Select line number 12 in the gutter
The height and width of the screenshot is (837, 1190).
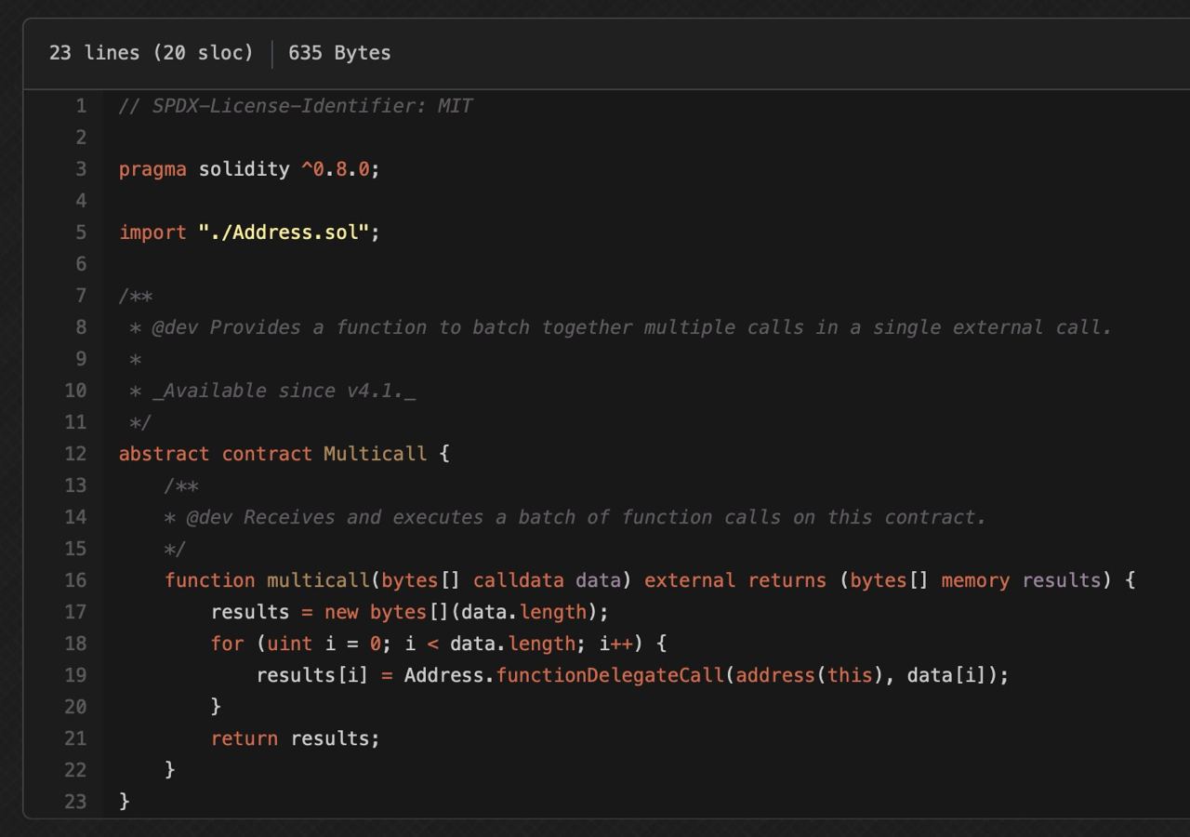tap(75, 454)
